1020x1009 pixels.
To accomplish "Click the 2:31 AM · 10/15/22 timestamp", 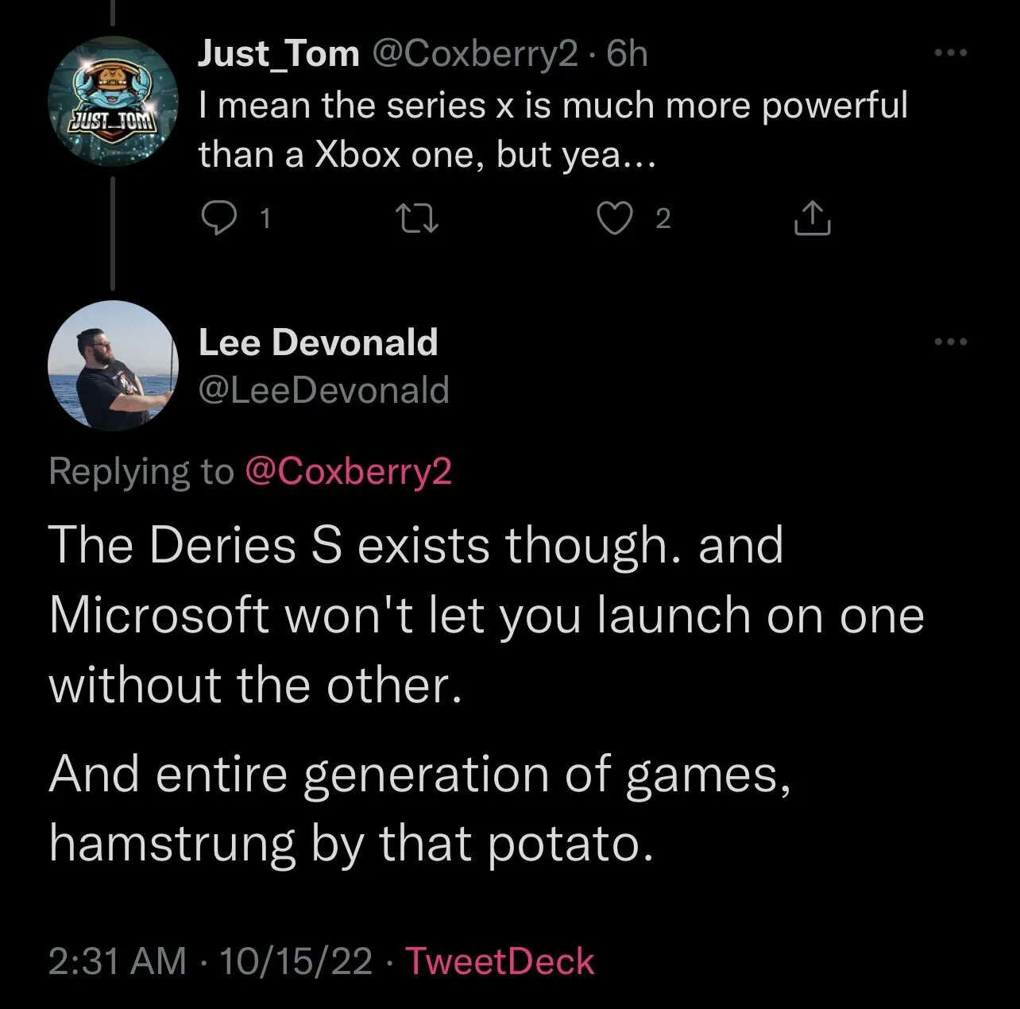I will point(210,961).
